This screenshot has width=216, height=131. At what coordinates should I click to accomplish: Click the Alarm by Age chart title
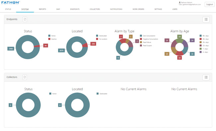(x=180, y=31)
